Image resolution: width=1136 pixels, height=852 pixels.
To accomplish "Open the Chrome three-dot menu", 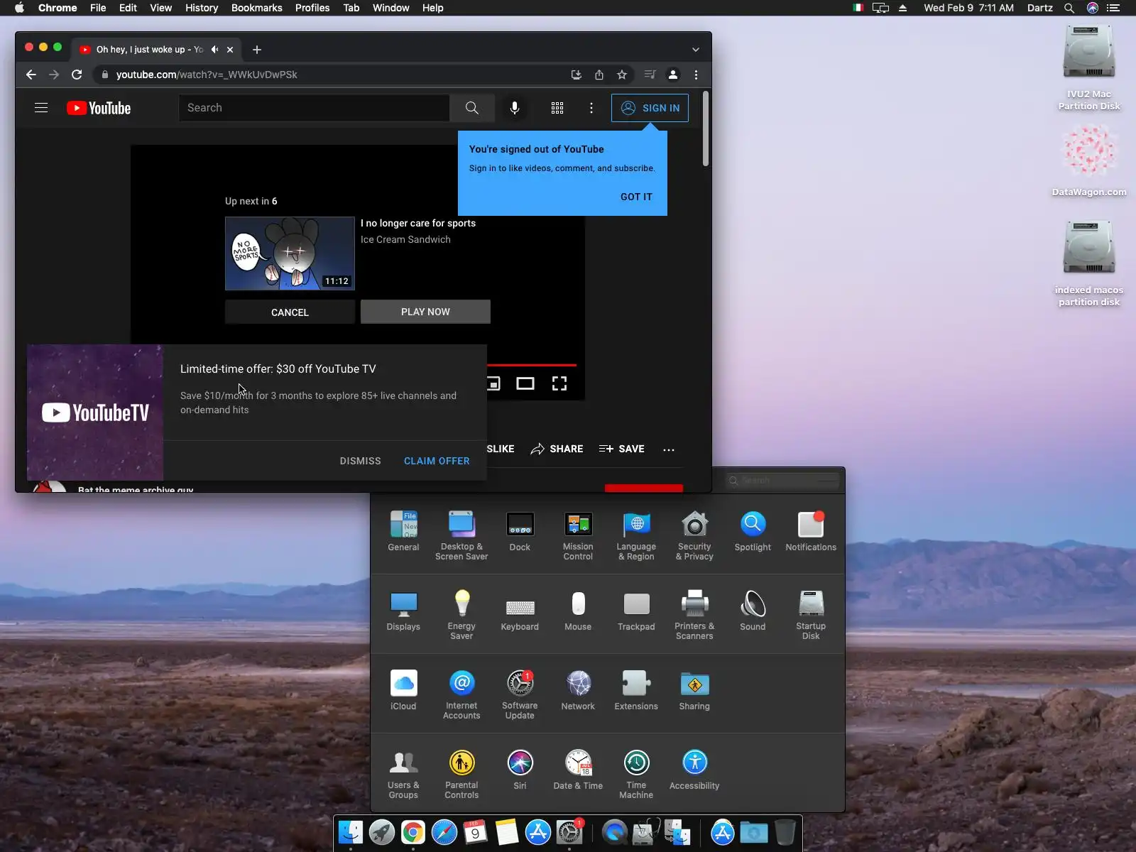I will 696,75.
